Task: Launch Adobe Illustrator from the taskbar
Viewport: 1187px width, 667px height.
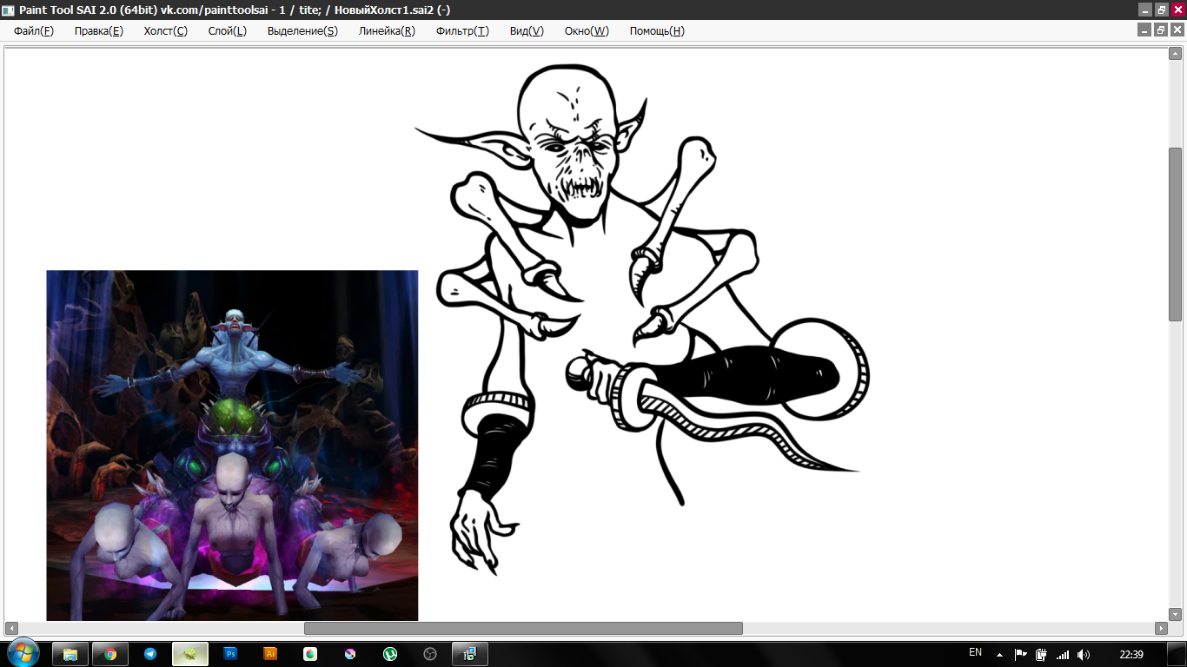Action: pyautogui.click(x=270, y=654)
